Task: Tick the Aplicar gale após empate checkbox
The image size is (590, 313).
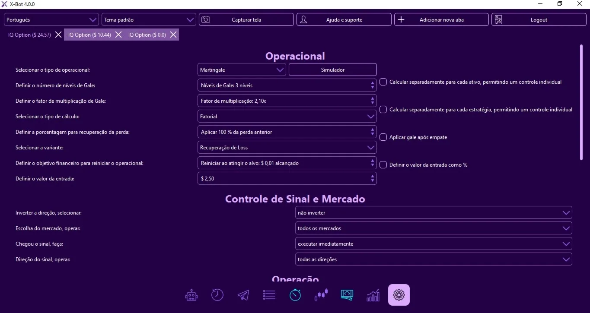Action: point(383,137)
